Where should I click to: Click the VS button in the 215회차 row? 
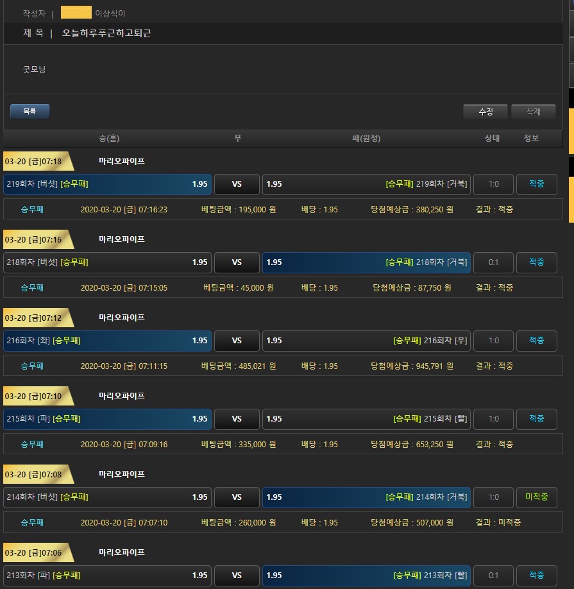click(237, 419)
